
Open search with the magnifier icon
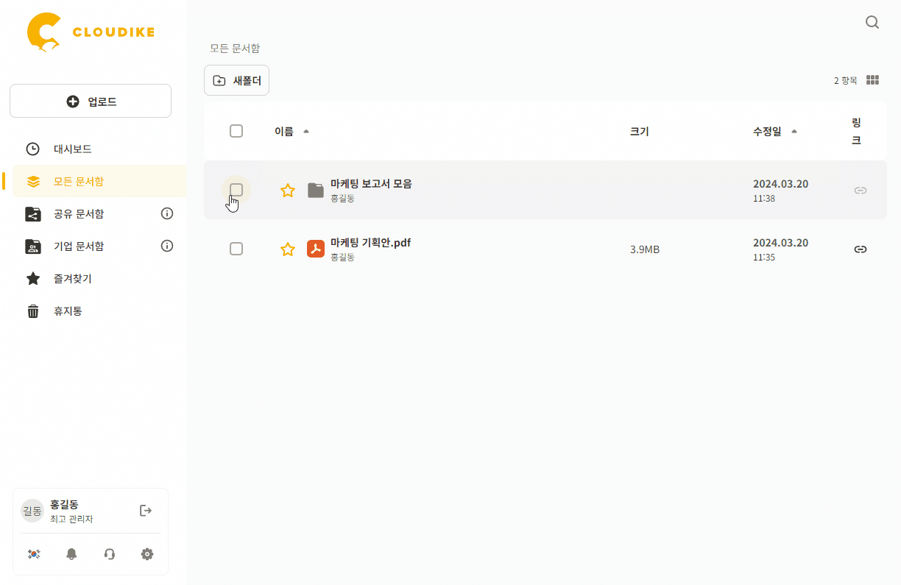pyautogui.click(x=872, y=22)
